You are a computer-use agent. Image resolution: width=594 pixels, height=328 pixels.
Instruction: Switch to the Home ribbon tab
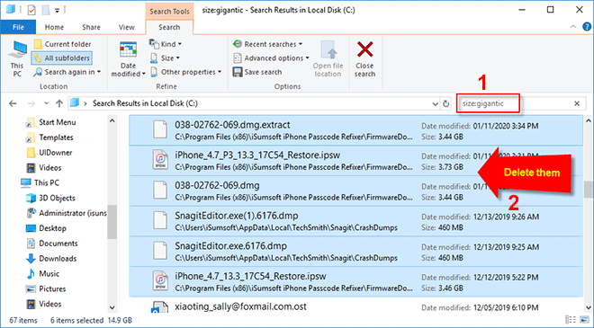tap(54, 27)
